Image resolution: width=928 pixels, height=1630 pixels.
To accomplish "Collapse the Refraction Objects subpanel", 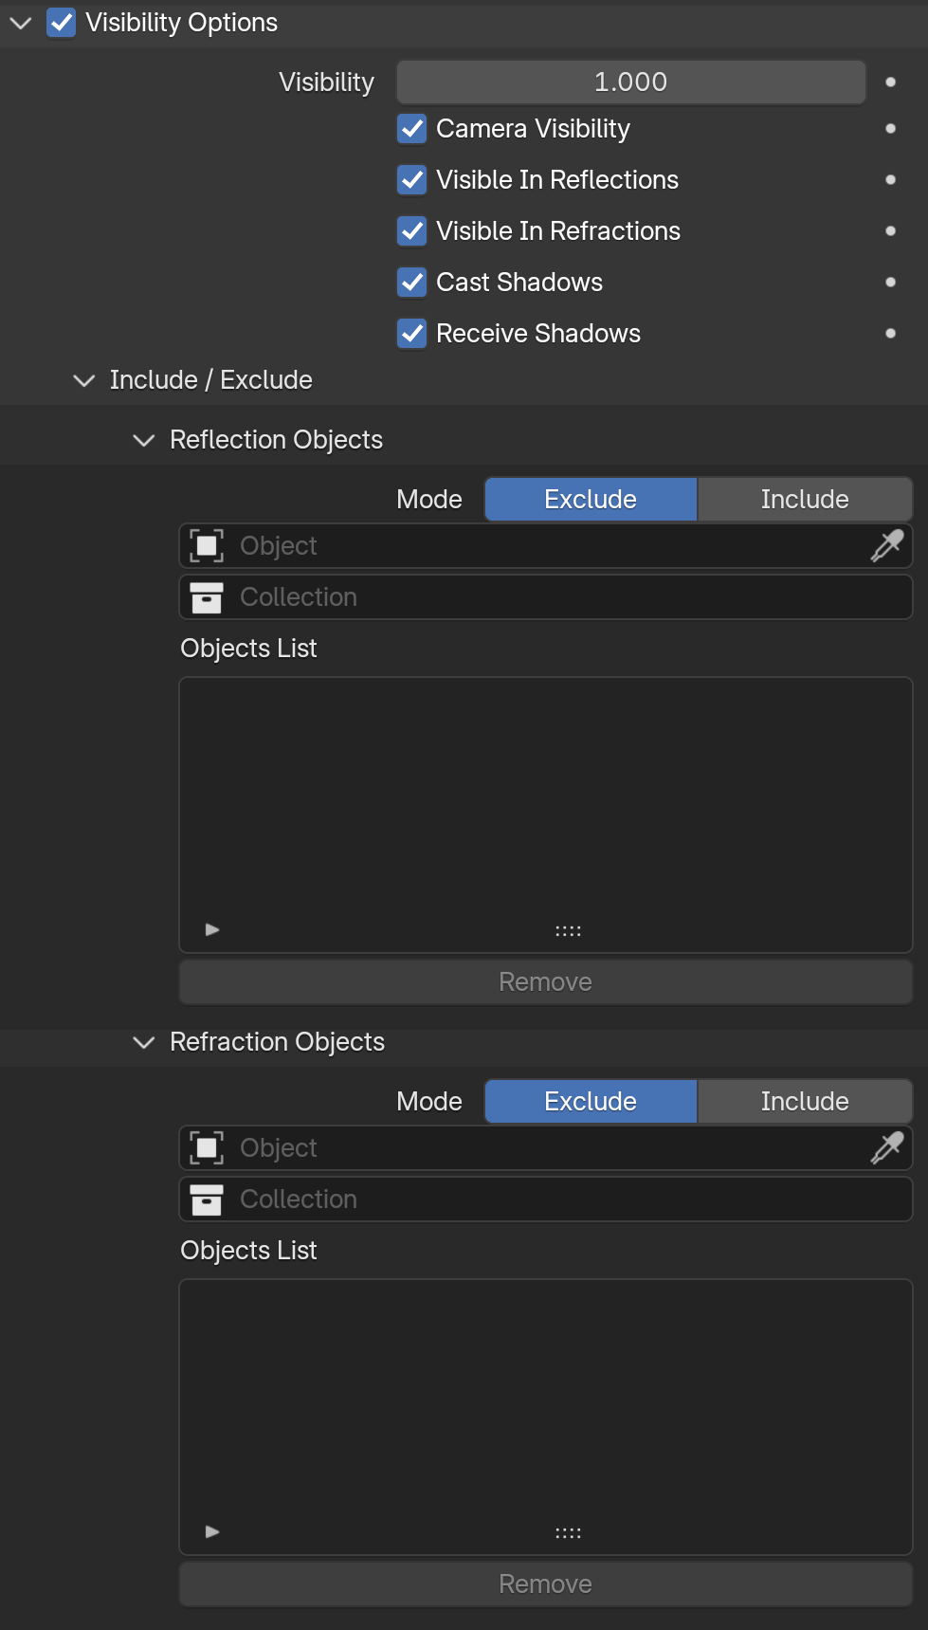I will [144, 1042].
